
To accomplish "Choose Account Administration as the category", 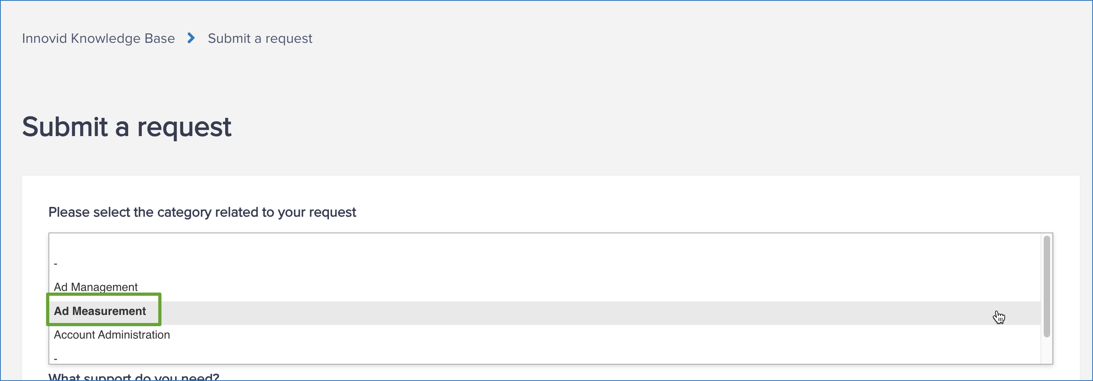I will 111,335.
